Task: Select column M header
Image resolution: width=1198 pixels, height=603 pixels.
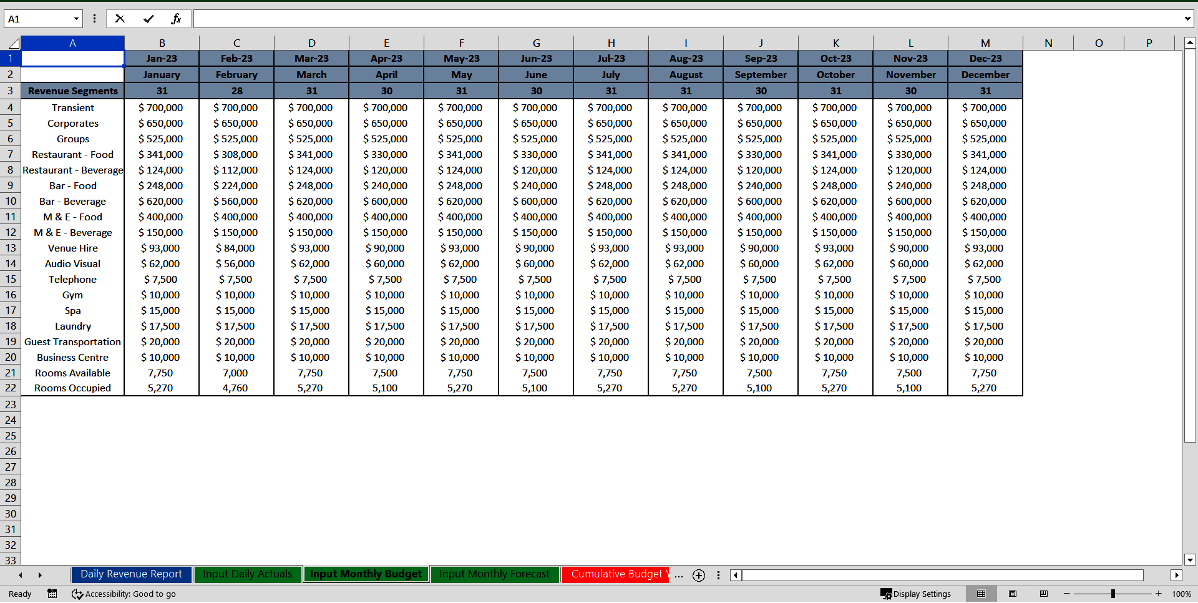Action: pos(985,43)
